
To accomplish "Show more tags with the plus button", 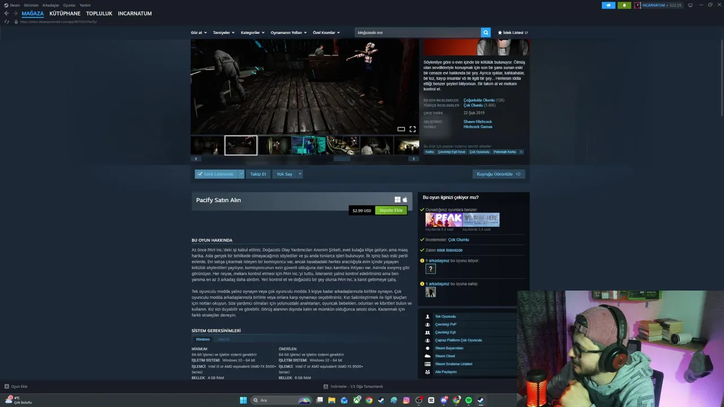I will pyautogui.click(x=521, y=151).
